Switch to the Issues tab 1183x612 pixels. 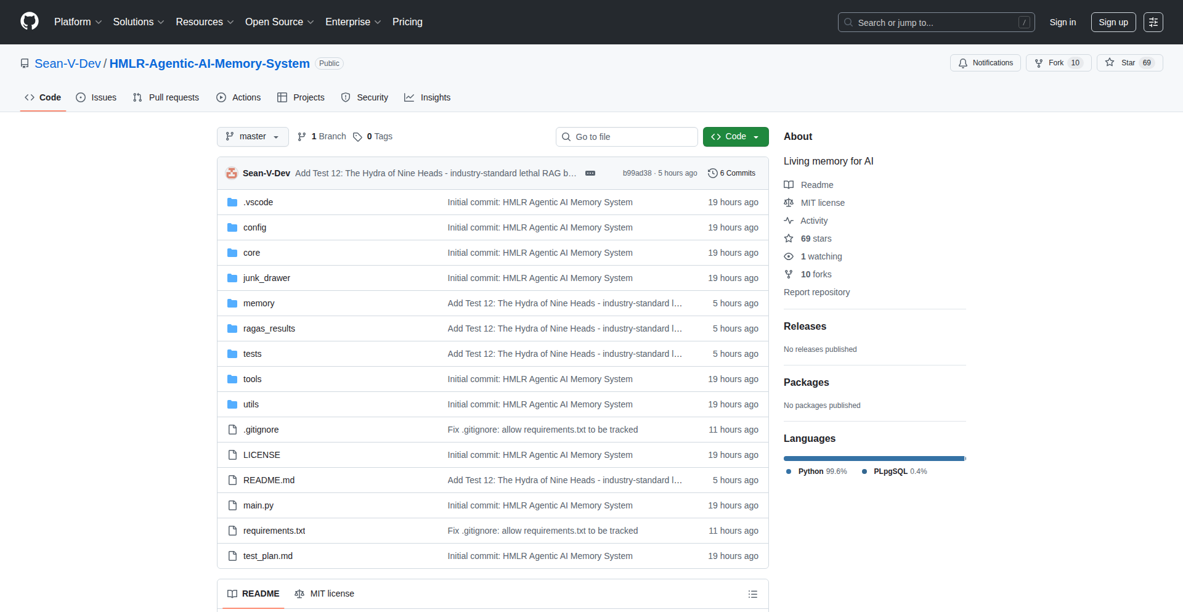[x=96, y=97]
